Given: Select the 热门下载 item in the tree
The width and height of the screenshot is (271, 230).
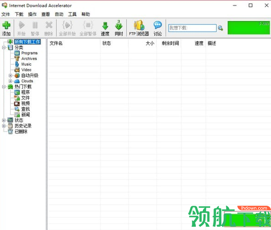Looking at the screenshot, I should point(23,87).
